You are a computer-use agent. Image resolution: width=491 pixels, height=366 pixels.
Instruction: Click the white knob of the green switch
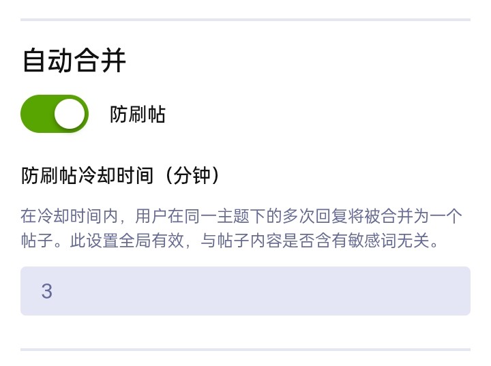[70, 114]
